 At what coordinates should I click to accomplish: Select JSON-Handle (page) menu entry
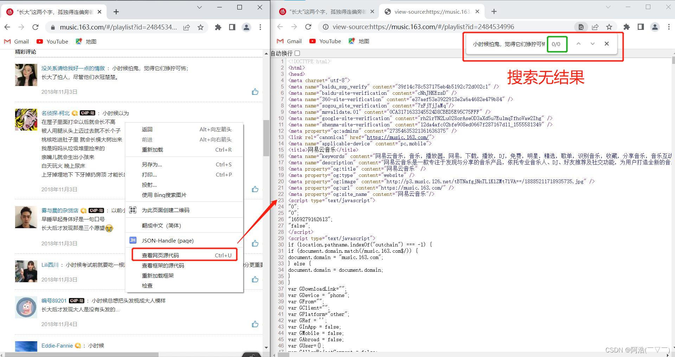184,240
